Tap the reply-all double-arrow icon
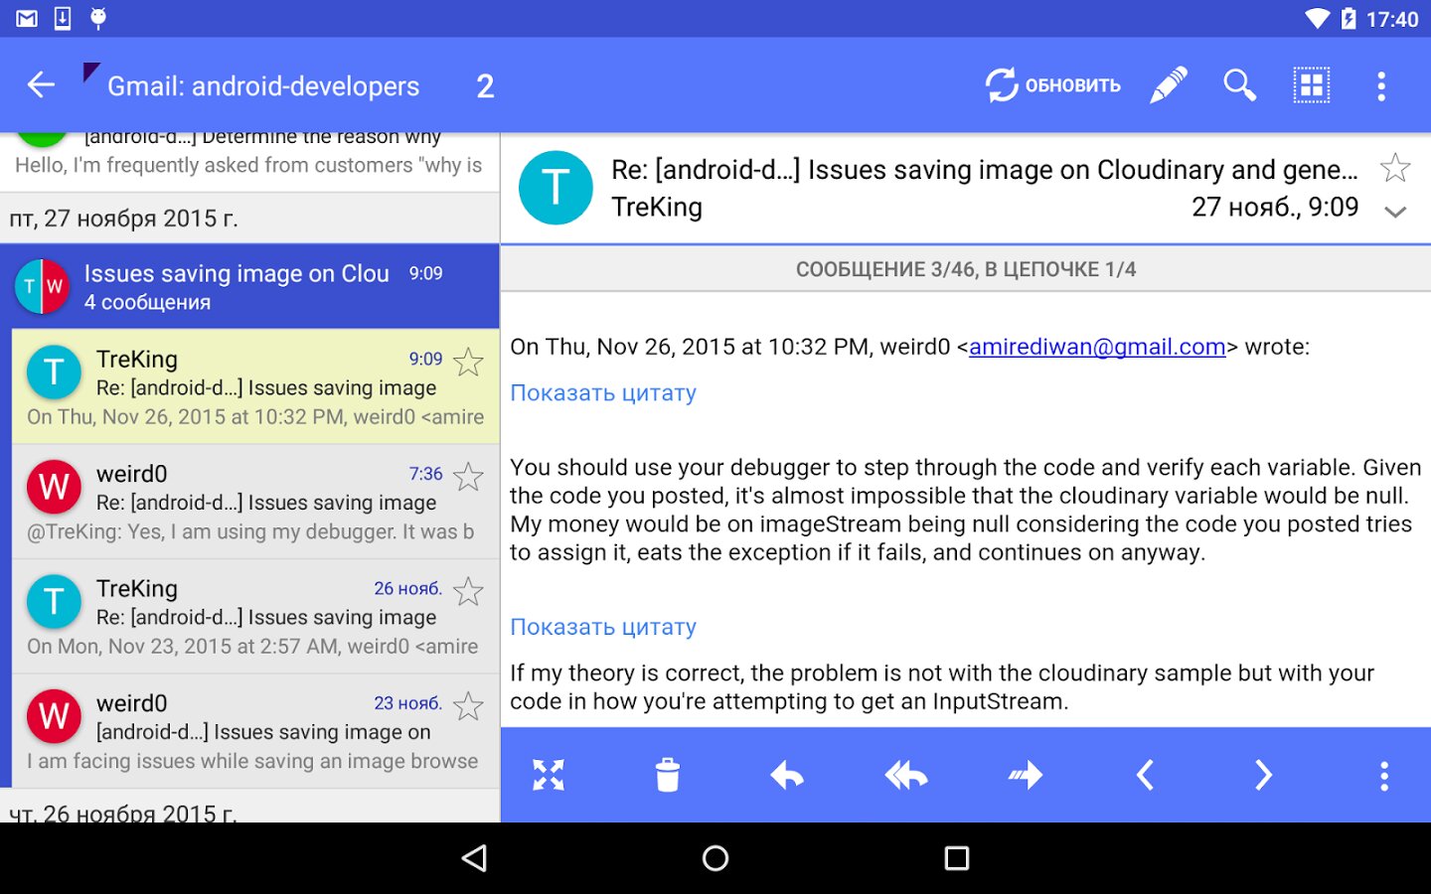 click(x=906, y=775)
